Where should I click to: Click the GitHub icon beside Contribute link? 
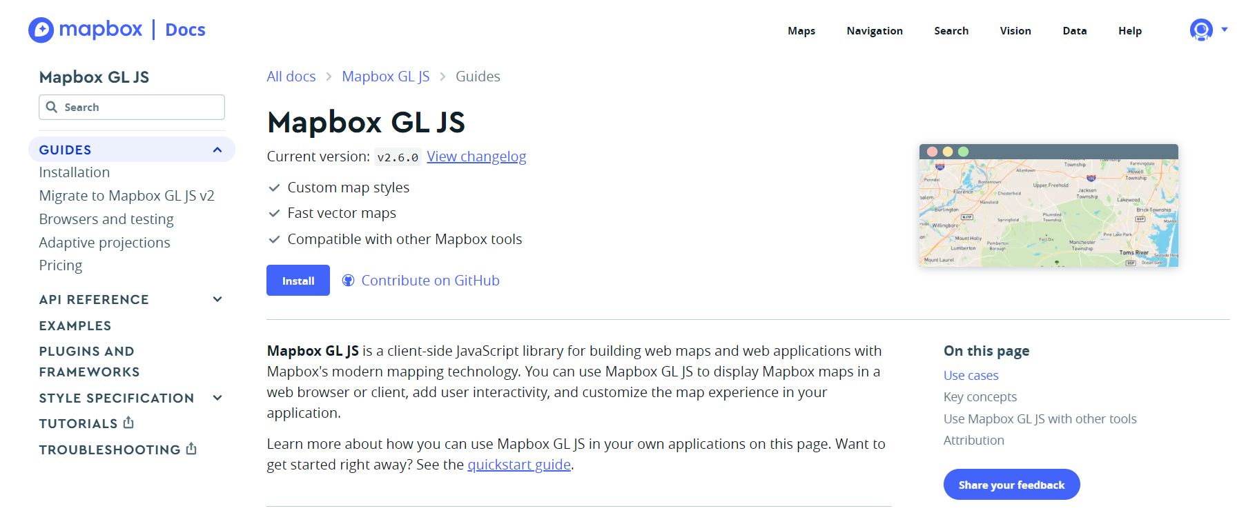[349, 281]
